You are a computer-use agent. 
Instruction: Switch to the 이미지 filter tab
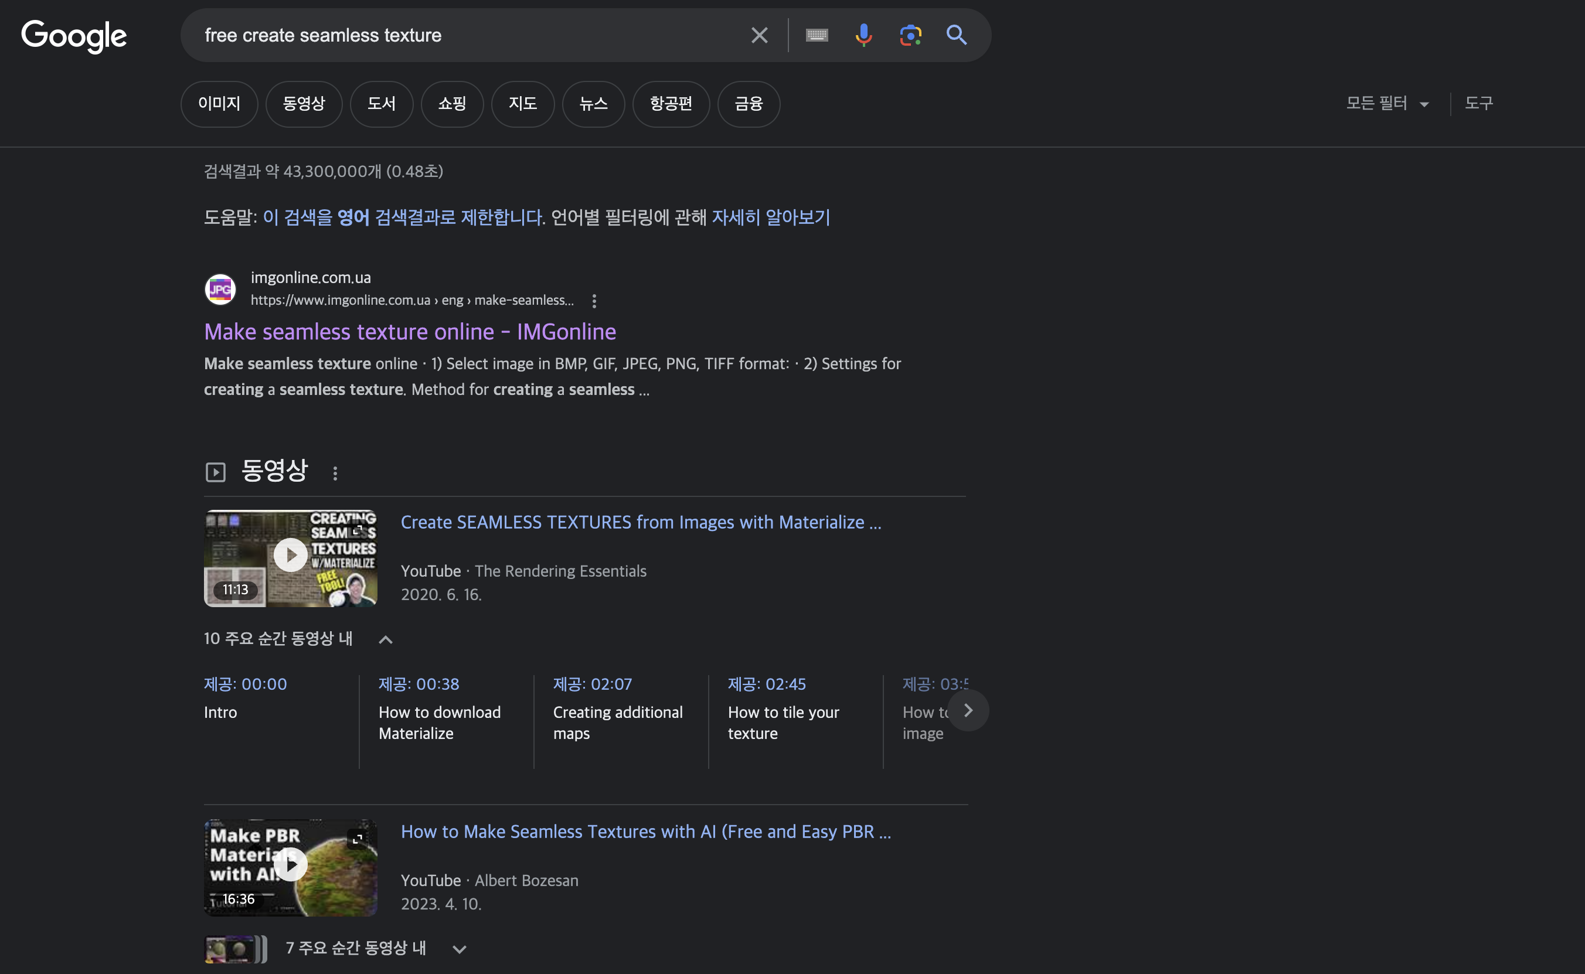pyautogui.click(x=219, y=104)
